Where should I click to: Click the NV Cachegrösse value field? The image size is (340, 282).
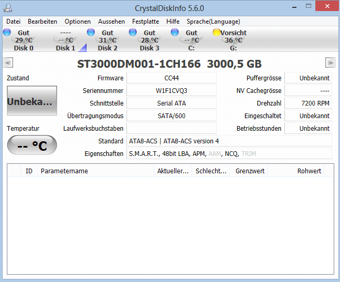[x=309, y=90]
